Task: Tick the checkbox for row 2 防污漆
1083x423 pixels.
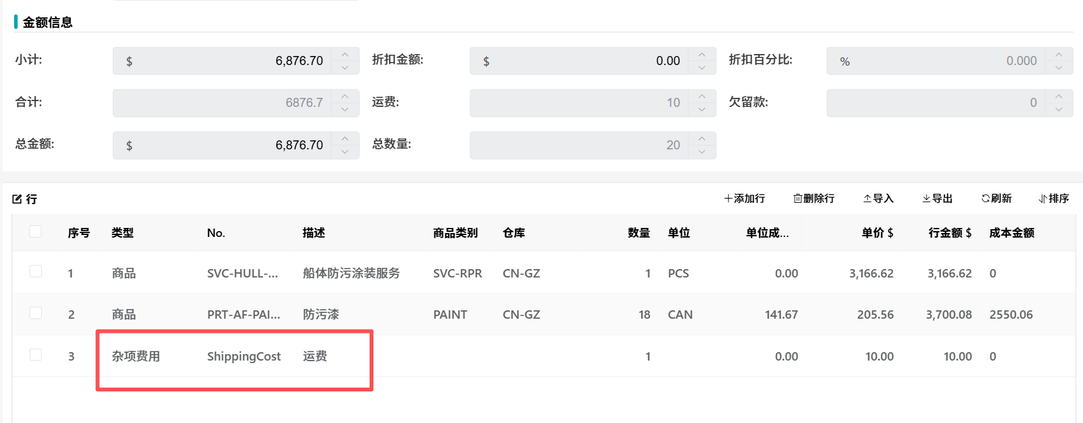Action: [36, 313]
